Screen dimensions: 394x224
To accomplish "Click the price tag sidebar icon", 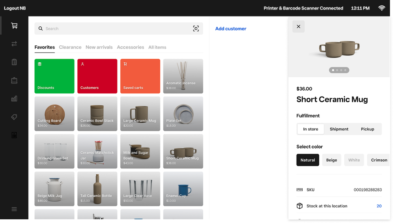I will coord(14,117).
